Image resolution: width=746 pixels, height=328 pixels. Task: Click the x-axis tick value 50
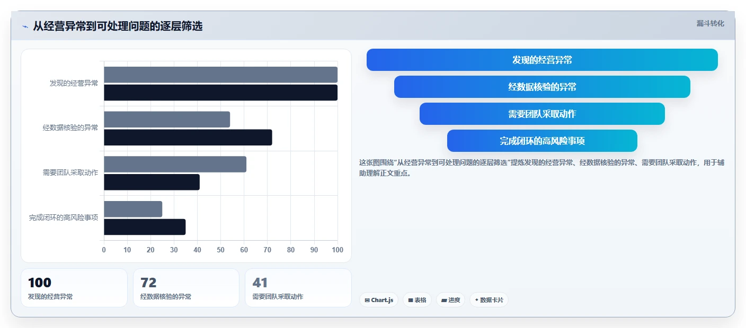click(220, 250)
